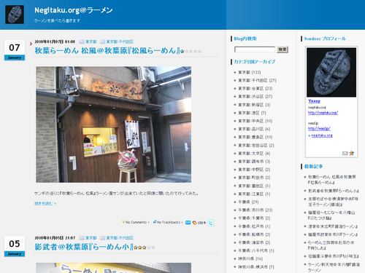Screen dimensions: 365x273
Task: Open archive category 東京都:調布市 (3)
Action: pos(254,162)
